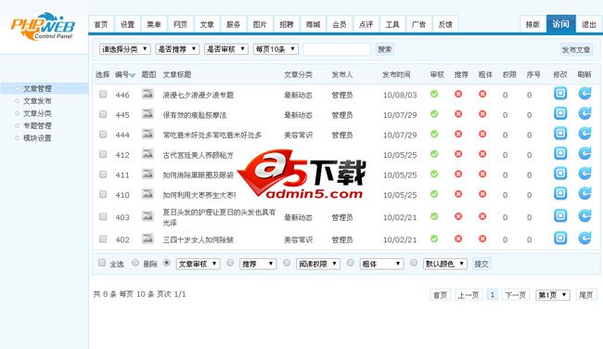Open the 访问 tab at top right
Screen dimensions: 603x349
560,24
